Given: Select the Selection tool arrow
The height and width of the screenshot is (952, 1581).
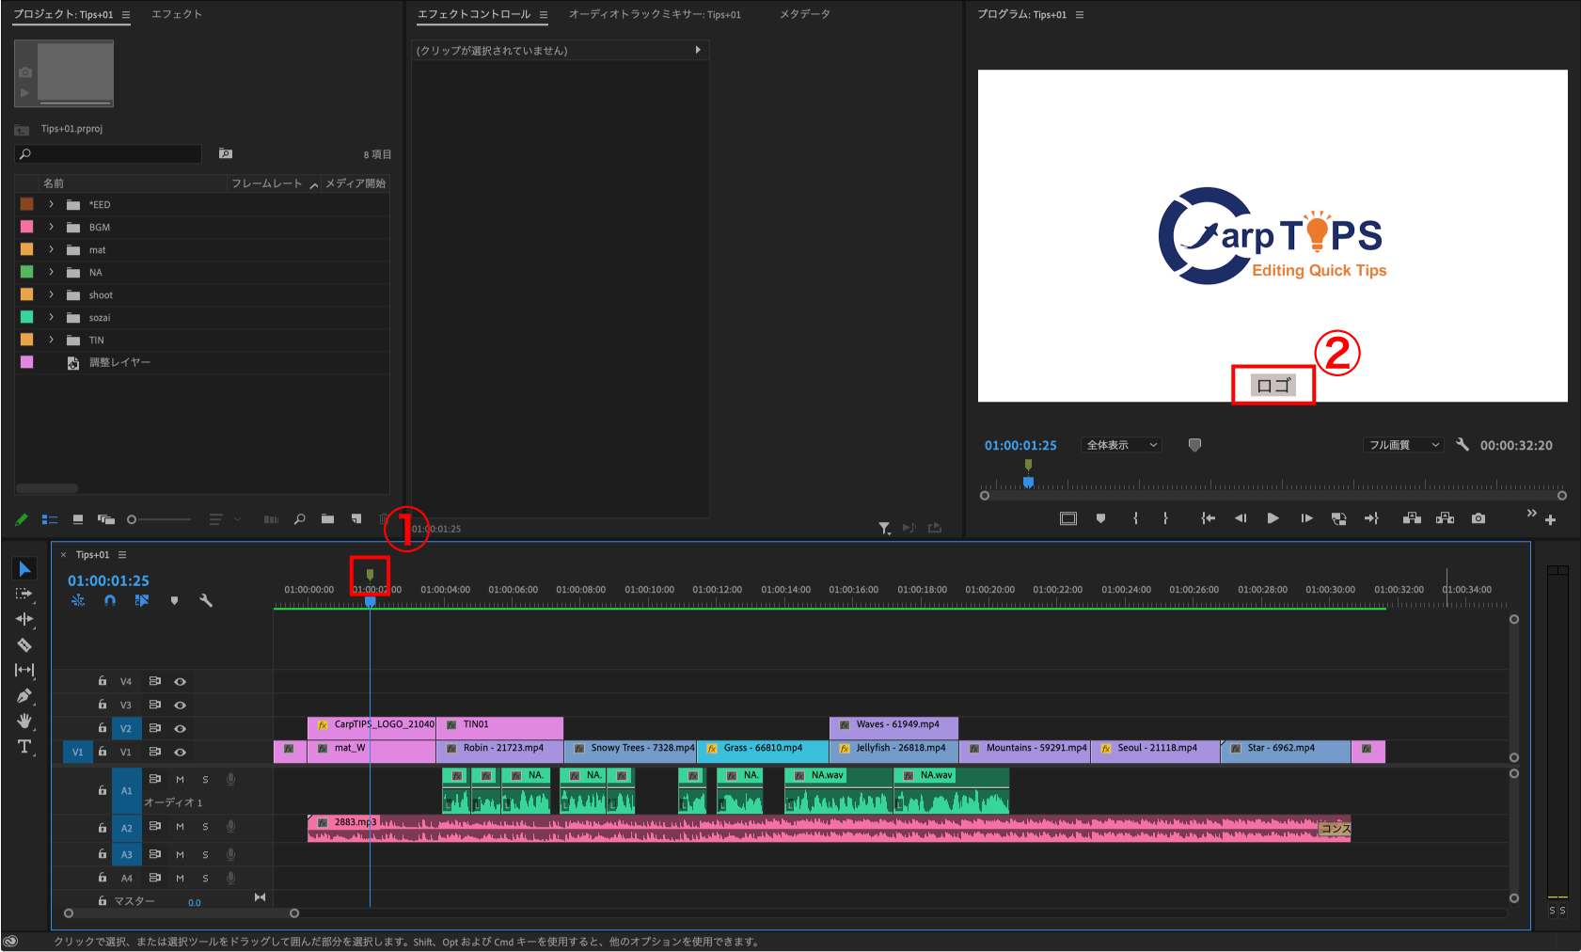Looking at the screenshot, I should click(24, 568).
